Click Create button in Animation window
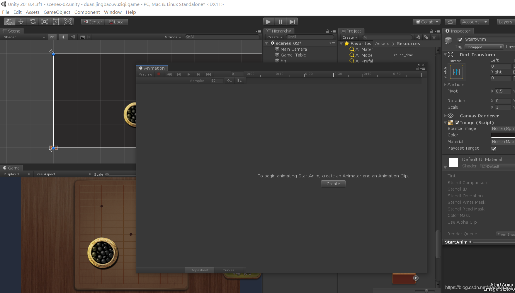Image resolution: width=515 pixels, height=293 pixels. click(333, 184)
